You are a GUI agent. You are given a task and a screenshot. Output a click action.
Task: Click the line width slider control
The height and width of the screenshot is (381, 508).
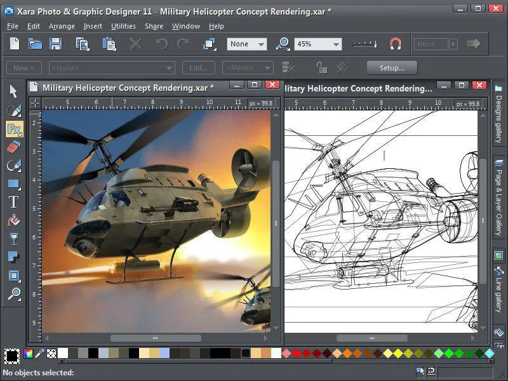pos(364,44)
